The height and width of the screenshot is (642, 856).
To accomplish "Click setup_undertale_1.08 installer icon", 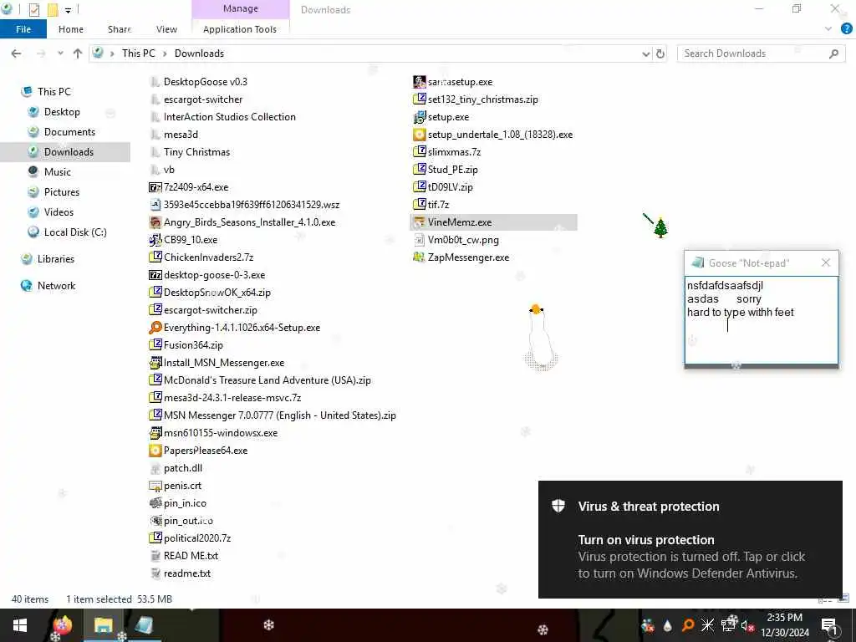I will click(420, 135).
